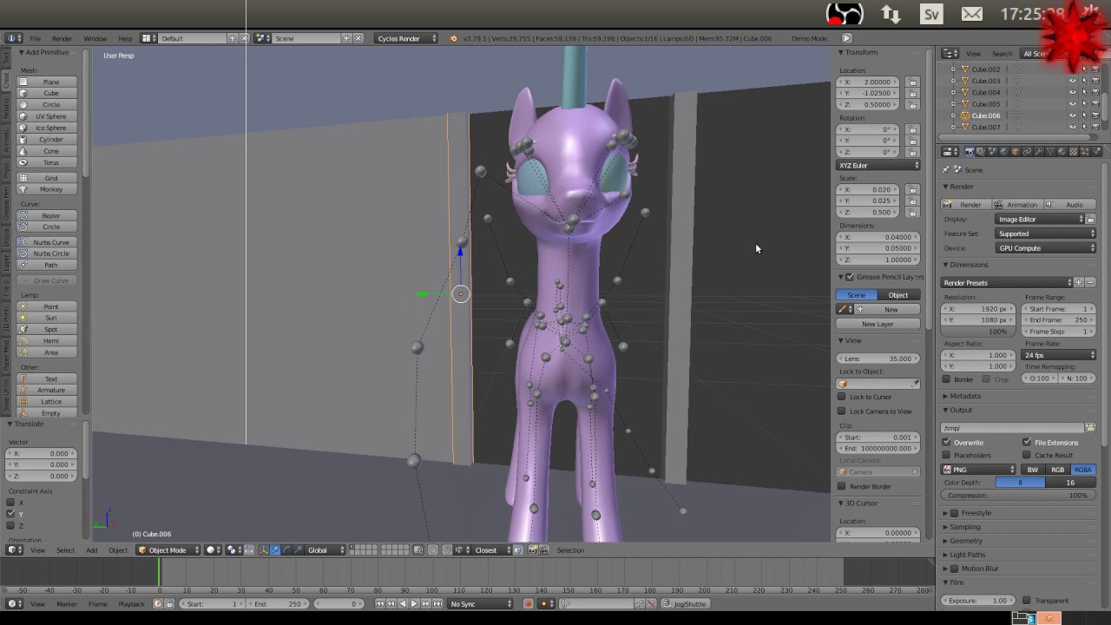Open the Marker menu in the timeline
Viewport: 1111px width, 625px height.
tap(67, 604)
